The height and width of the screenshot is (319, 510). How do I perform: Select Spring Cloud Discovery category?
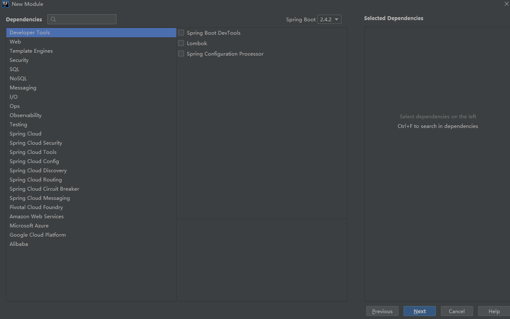coord(91,171)
